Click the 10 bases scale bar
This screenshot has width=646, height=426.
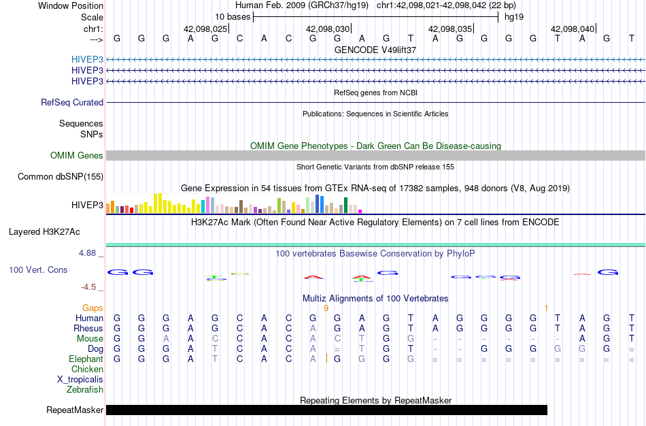pos(376,17)
